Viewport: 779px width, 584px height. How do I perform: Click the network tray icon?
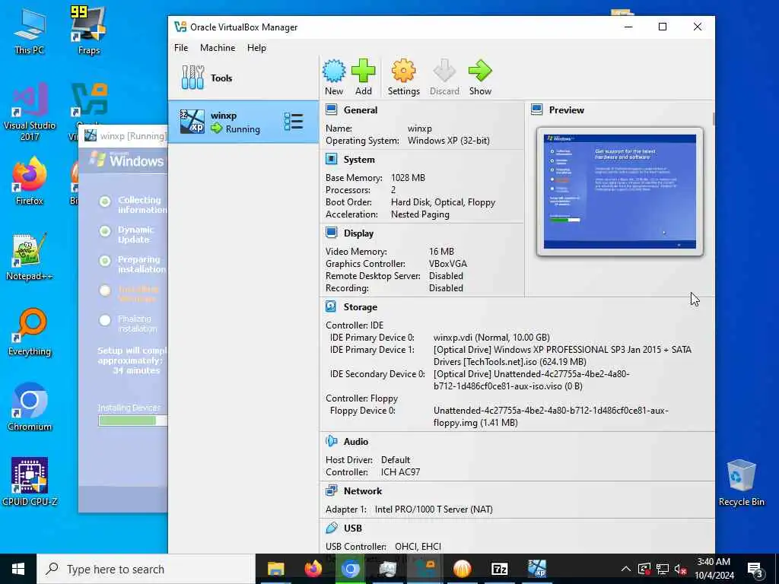point(663,569)
